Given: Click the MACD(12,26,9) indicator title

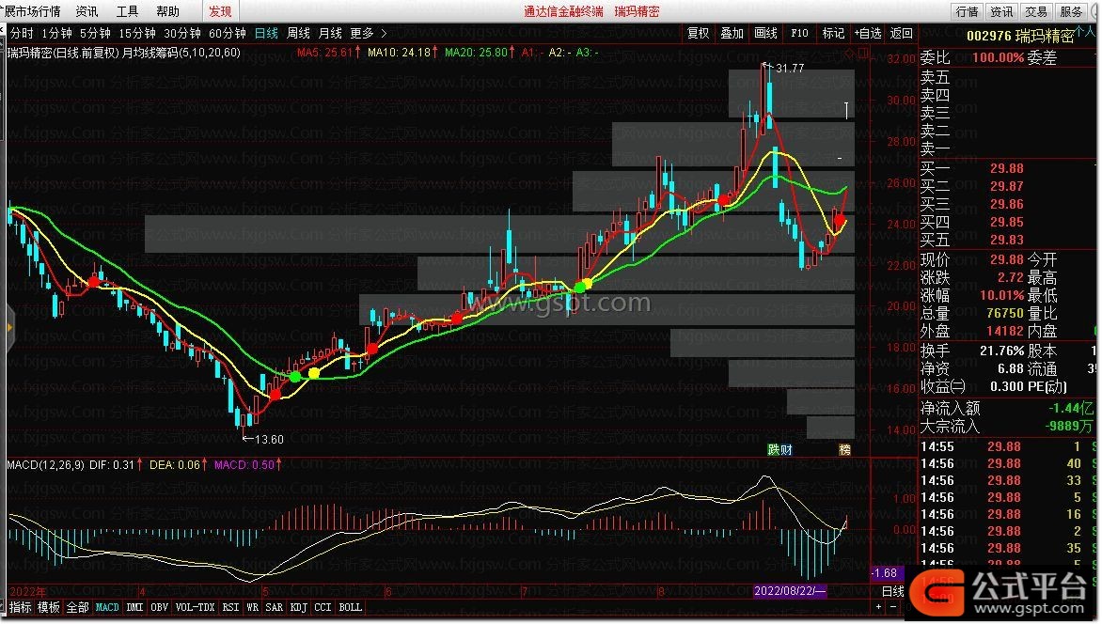Looking at the screenshot, I should click(x=46, y=464).
